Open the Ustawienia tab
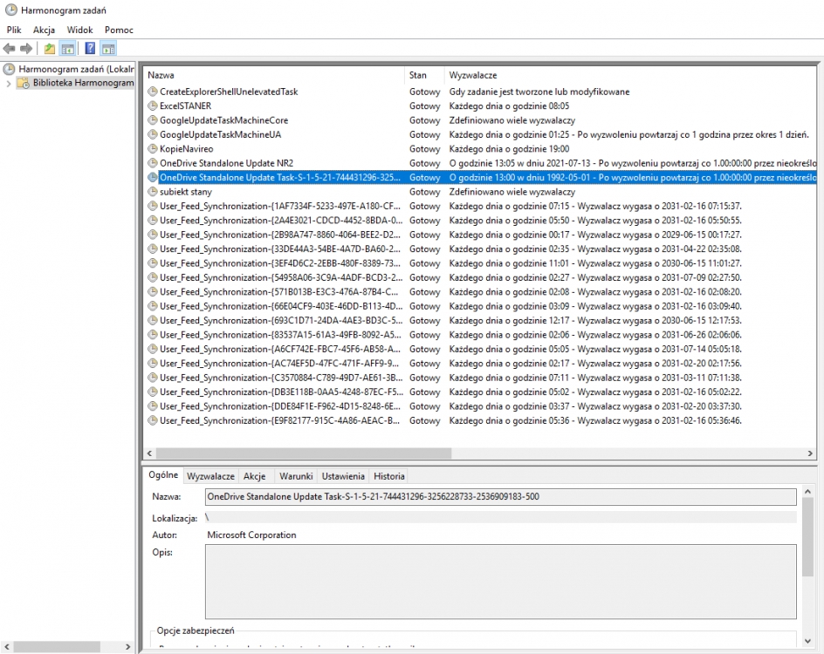 (x=343, y=476)
